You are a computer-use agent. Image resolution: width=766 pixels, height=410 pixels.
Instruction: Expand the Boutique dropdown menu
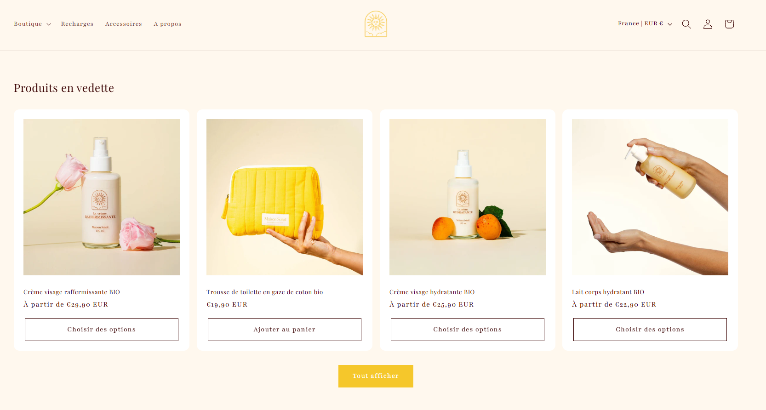pos(32,24)
